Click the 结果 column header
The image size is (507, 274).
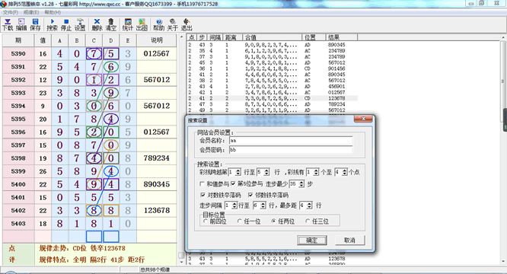coord(341,37)
